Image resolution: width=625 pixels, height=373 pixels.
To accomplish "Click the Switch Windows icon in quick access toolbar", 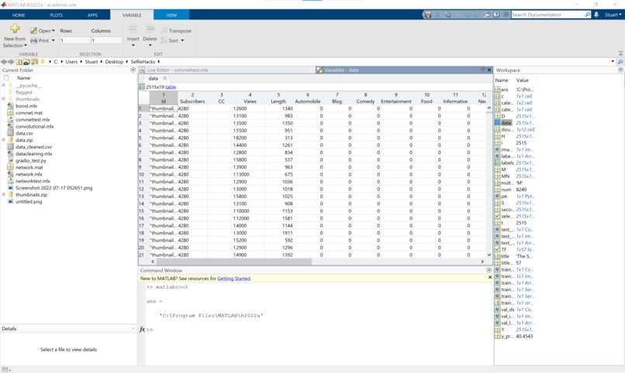I will (487, 15).
